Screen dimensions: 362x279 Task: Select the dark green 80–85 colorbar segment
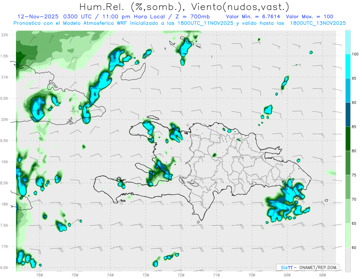coord(348,139)
